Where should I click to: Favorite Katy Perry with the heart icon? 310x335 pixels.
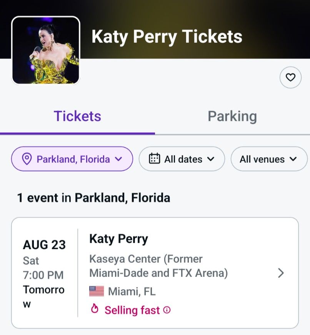point(290,78)
